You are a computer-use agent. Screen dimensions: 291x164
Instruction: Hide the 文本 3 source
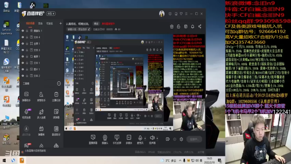tap(23, 50)
